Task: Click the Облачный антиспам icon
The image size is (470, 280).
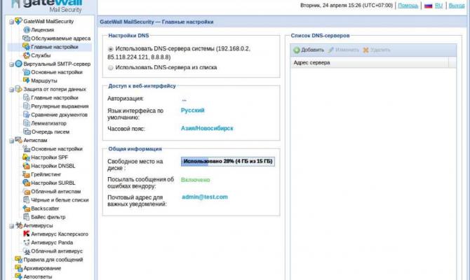Action: click(27, 191)
